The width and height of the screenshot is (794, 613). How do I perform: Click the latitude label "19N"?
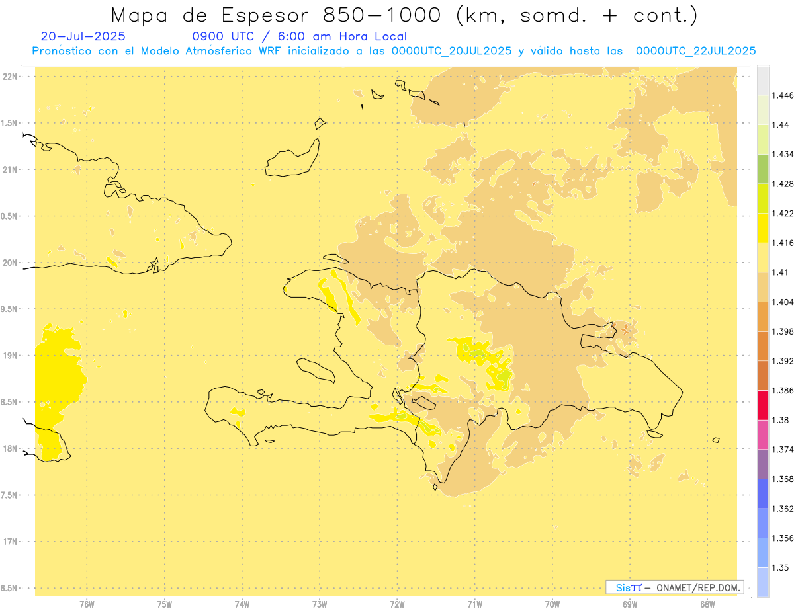[x=9, y=356]
